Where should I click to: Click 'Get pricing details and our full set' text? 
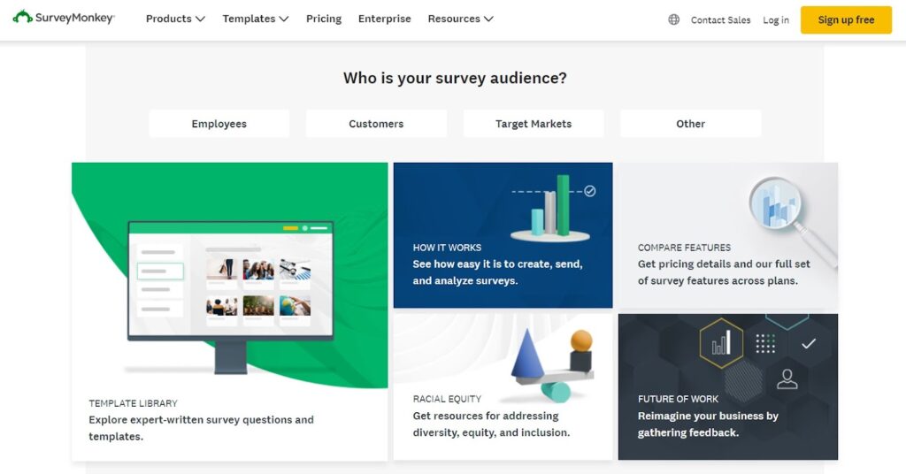tap(724, 264)
